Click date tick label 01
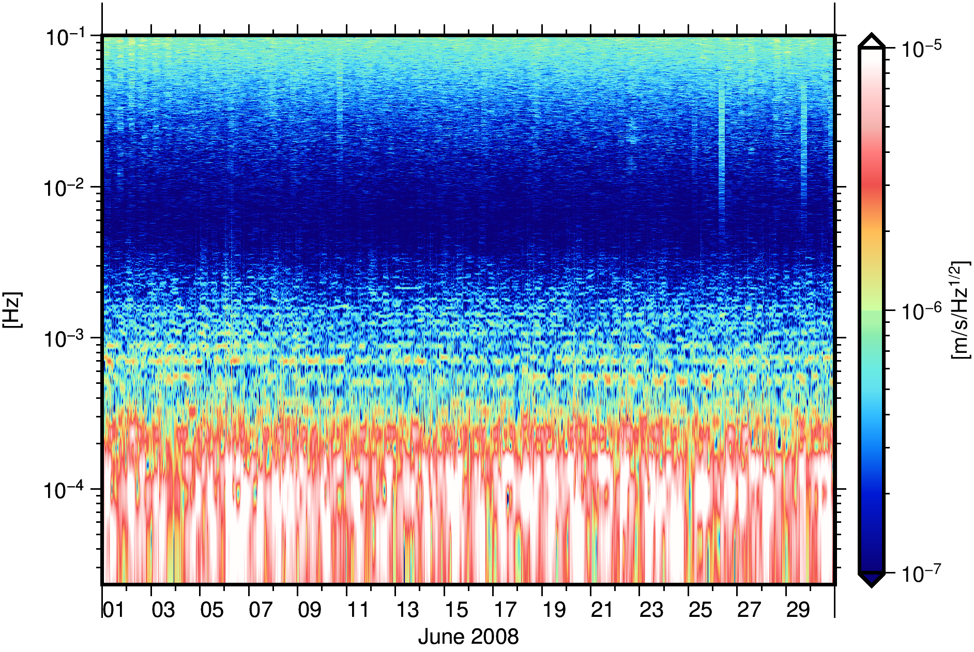974x652 pixels. (x=114, y=610)
